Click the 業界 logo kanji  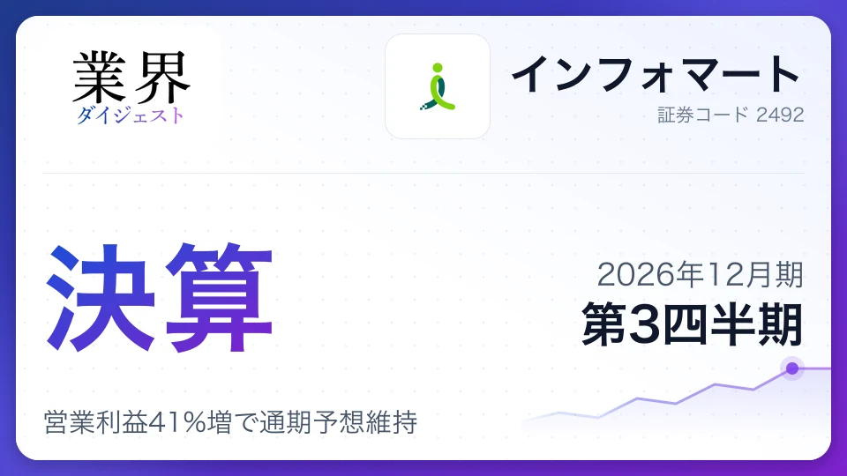(131, 78)
